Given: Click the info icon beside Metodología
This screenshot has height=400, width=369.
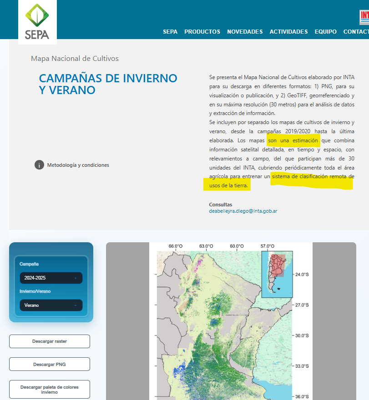Looking at the screenshot, I should click(39, 165).
